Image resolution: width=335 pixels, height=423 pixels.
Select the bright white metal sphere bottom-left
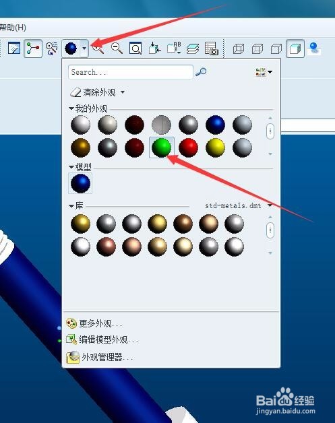pyautogui.click(x=80, y=247)
